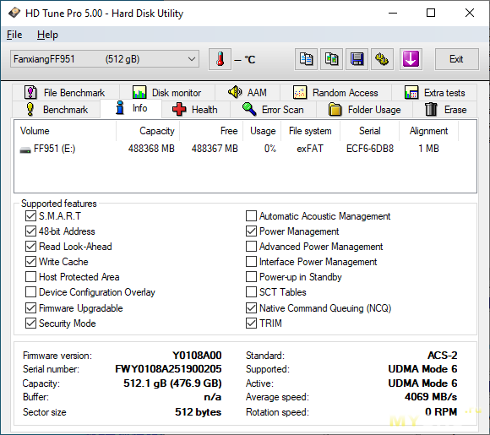Click the Serial column header
This screenshot has height=435, width=490.
coord(370,131)
